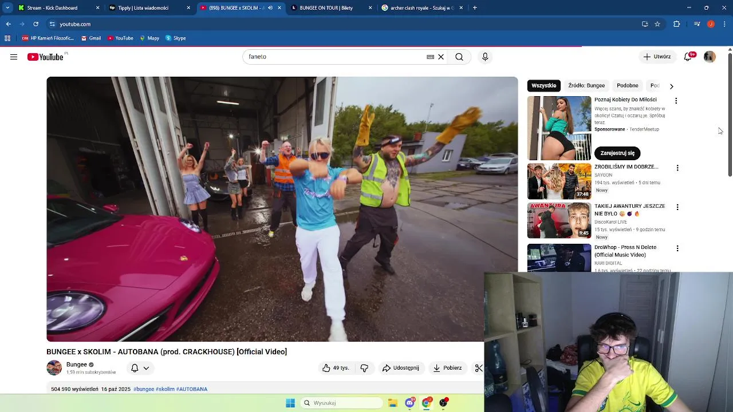
Task: Click the Udostępnij share button
Action: coord(401,368)
